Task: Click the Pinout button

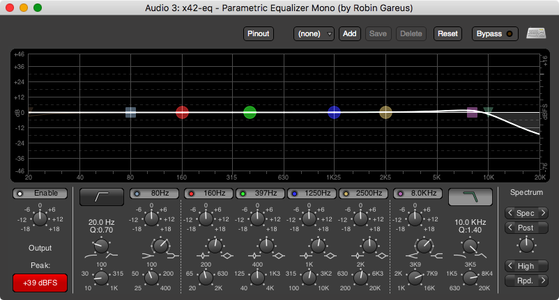Action: click(259, 33)
